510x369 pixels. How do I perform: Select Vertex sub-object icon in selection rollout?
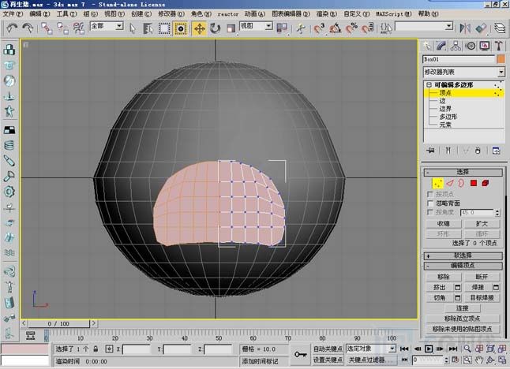point(438,183)
